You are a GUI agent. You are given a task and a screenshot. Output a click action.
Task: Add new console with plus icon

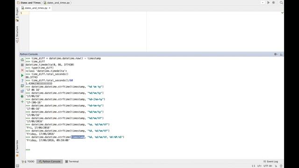pos(22,102)
